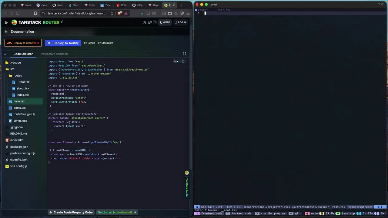Viewport: 388px width, 218px height.
Task: Switch to tmux window 2 backend code
Action: 239,213
